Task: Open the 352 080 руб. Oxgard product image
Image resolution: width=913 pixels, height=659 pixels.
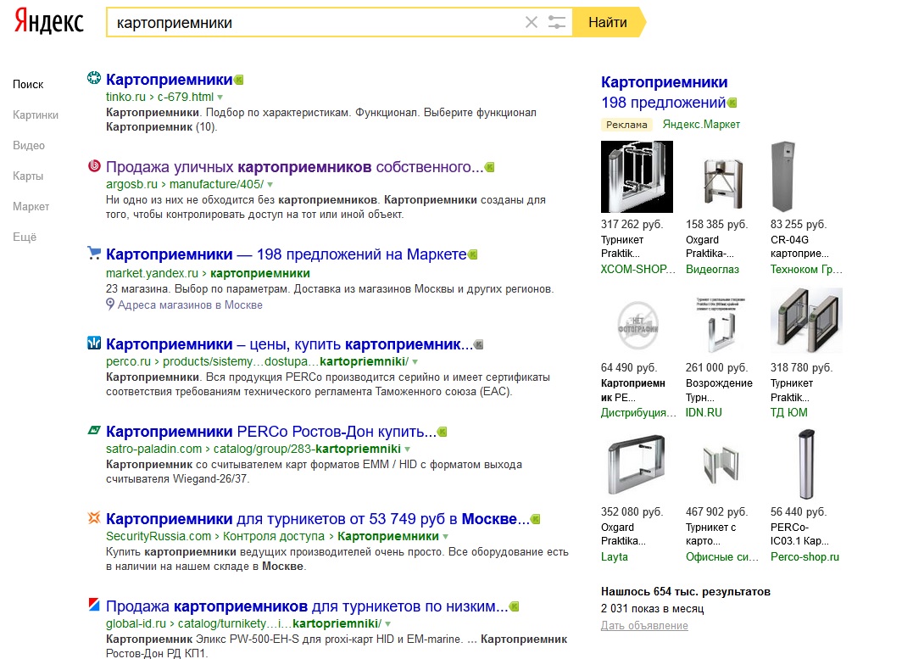Action: [637, 465]
